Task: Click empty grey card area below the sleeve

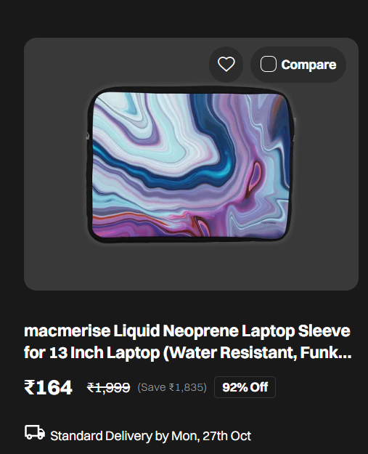Action: coord(191,267)
